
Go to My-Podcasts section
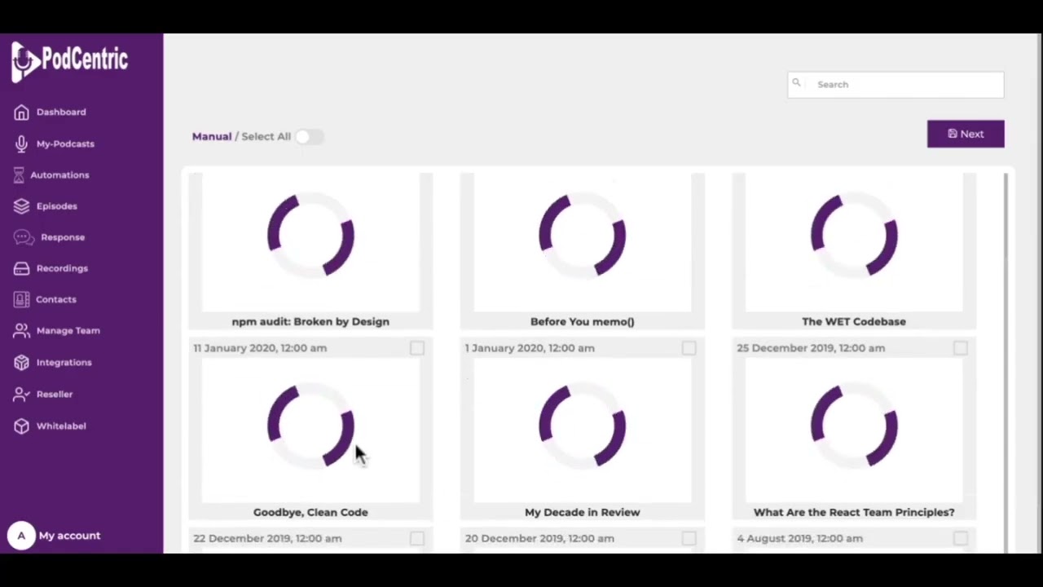(65, 143)
